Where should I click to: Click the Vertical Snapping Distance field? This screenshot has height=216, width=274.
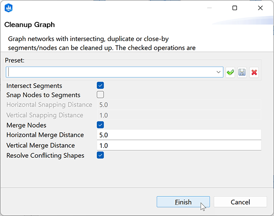tap(178, 115)
